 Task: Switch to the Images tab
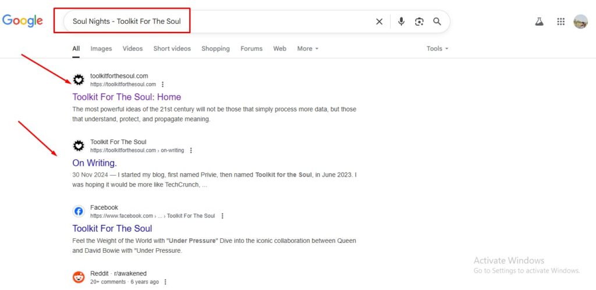101,49
